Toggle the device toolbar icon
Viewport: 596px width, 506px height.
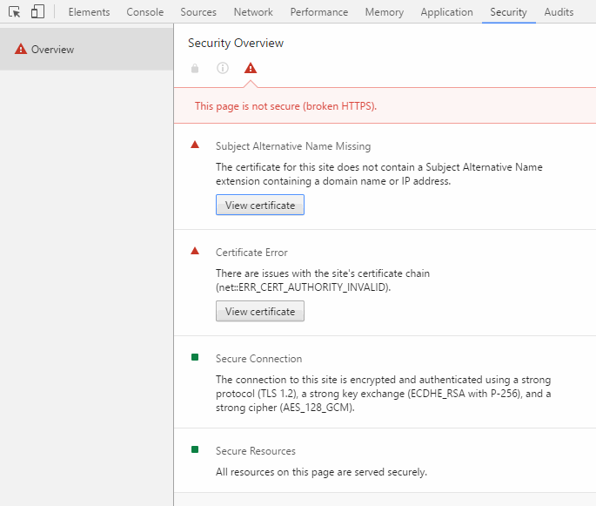pyautogui.click(x=37, y=12)
